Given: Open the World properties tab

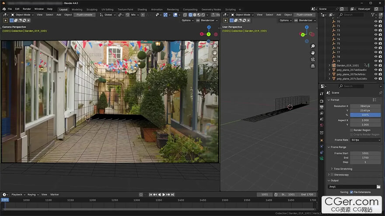Looking at the screenshot, I should (322, 125).
